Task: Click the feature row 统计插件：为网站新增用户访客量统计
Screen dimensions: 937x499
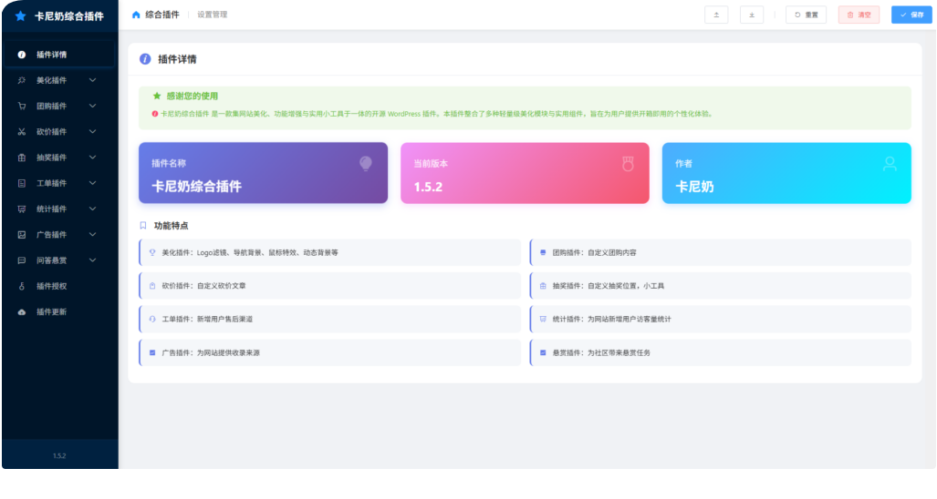Action: [x=720, y=319]
